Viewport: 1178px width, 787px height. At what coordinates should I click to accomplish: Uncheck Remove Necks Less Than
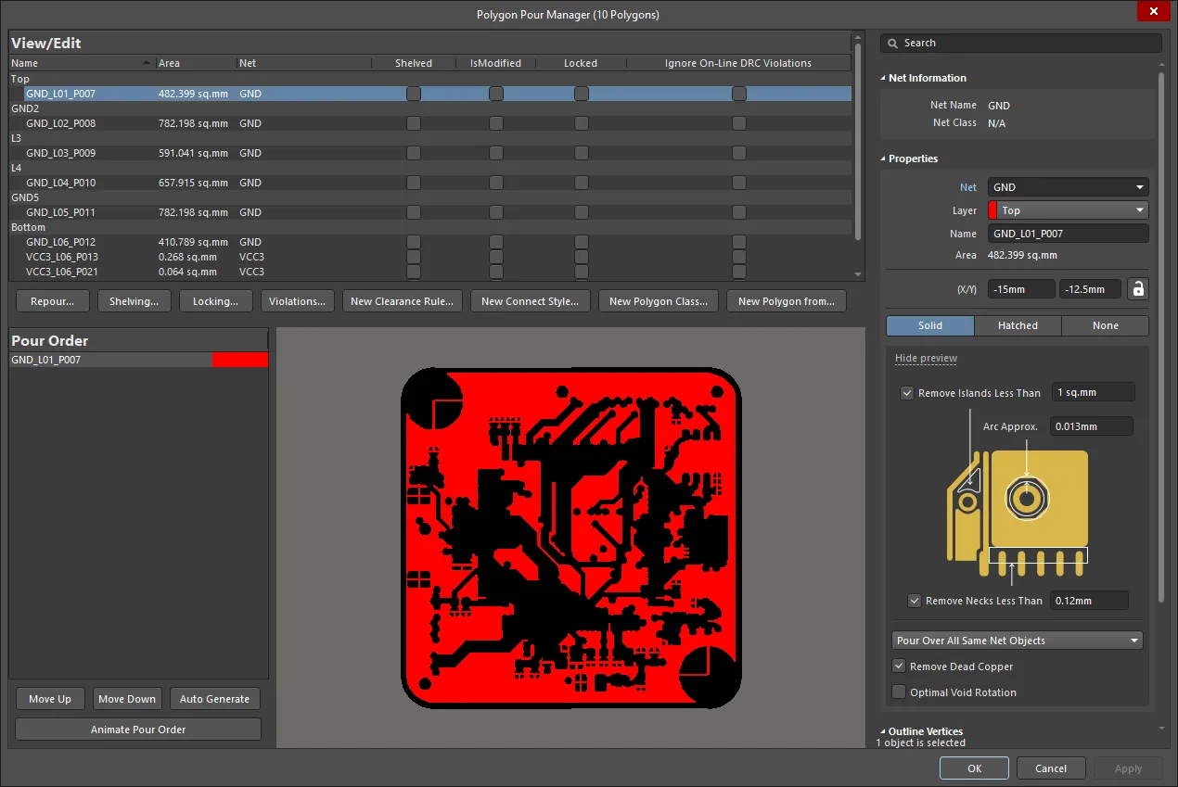[915, 601]
